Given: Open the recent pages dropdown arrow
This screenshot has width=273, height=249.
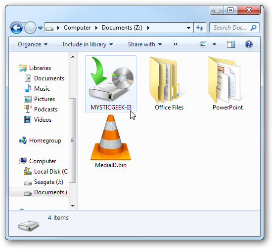Looking at the screenshot, I should [40, 28].
